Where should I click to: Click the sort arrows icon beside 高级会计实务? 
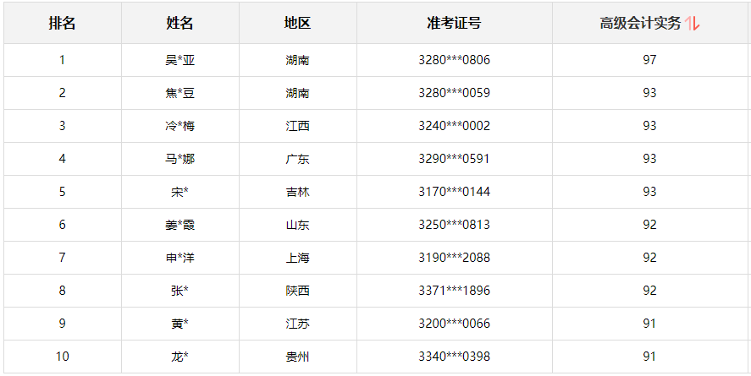(x=693, y=24)
